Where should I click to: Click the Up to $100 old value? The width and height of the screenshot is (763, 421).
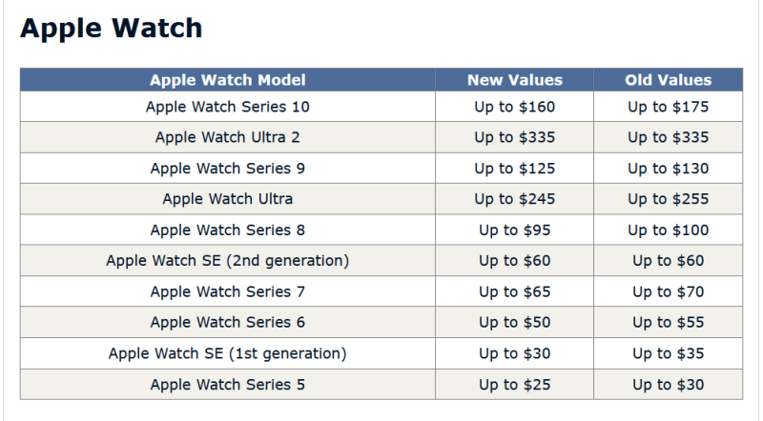(668, 230)
